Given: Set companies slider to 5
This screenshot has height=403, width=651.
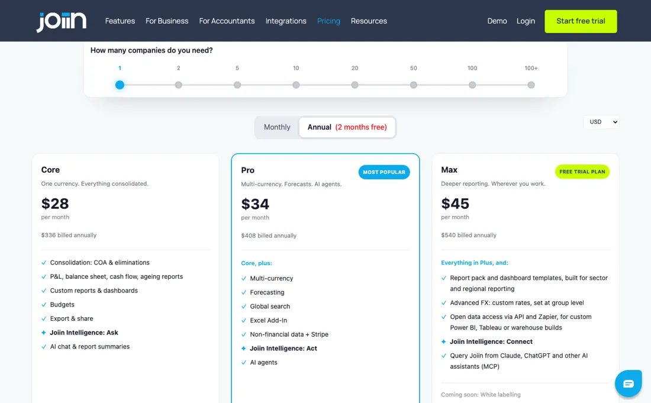Looking at the screenshot, I should (237, 85).
